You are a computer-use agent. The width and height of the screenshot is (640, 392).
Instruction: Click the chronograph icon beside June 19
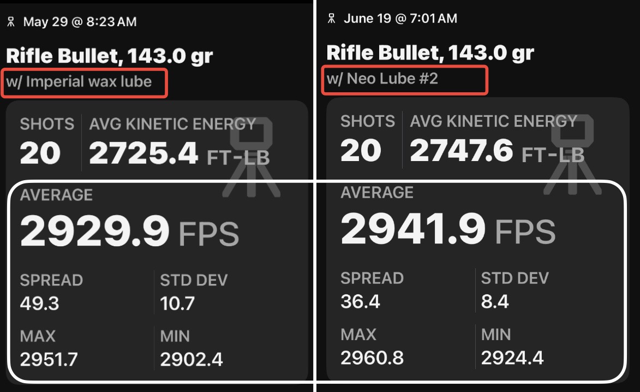pyautogui.click(x=331, y=19)
